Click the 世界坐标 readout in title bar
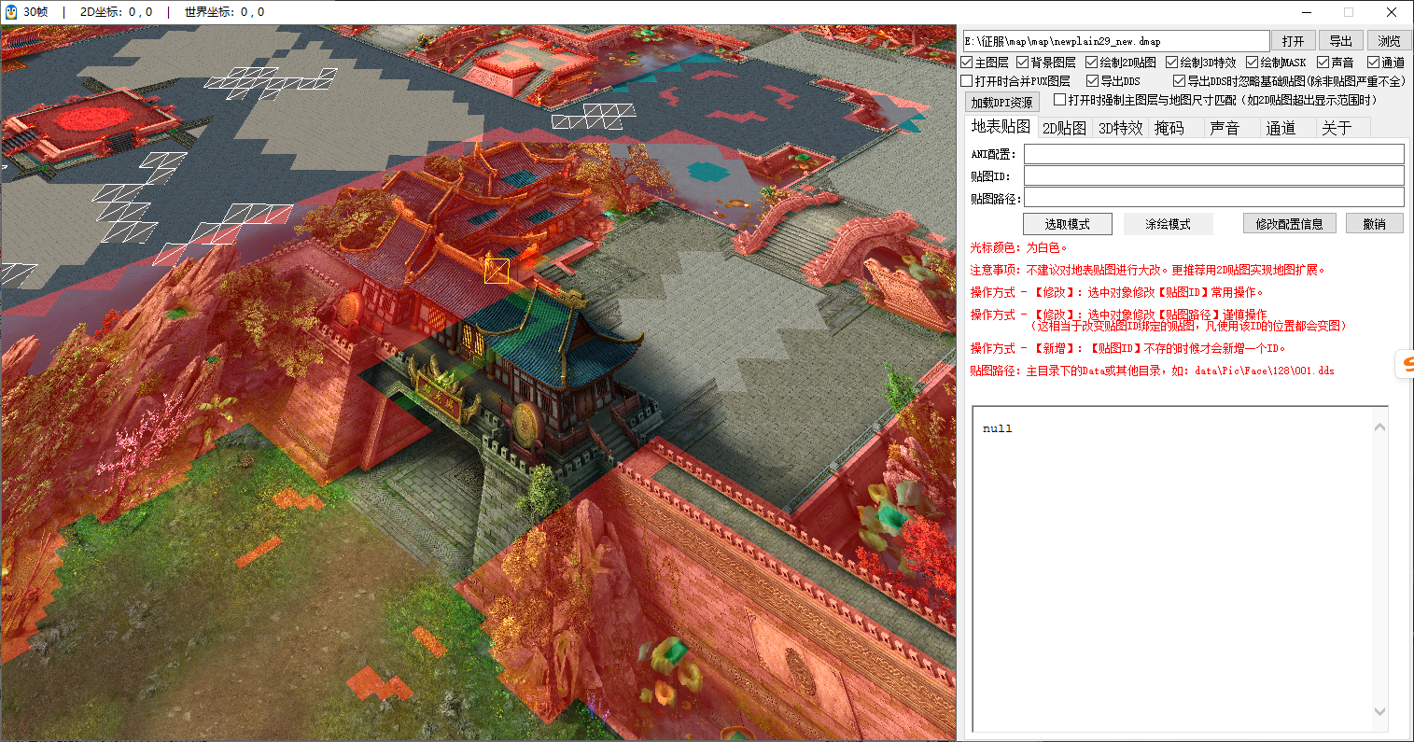Viewport: 1414px width, 742px height. (x=225, y=12)
